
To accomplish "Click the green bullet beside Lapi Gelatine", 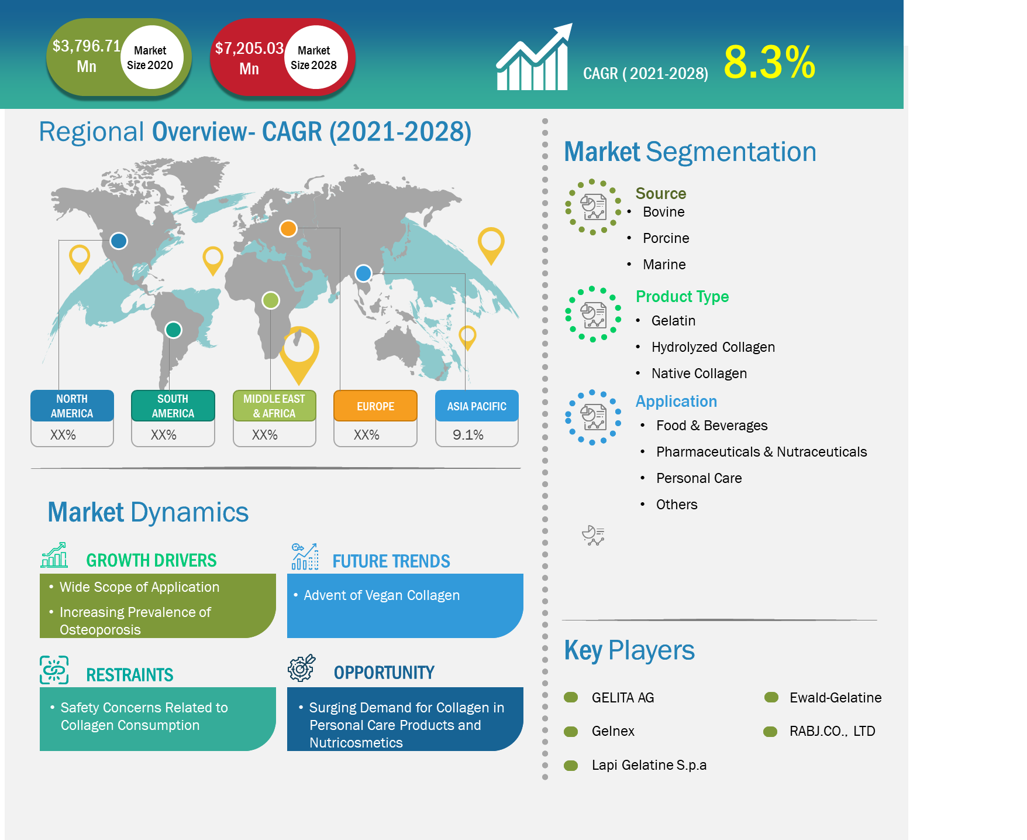I will pos(571,765).
